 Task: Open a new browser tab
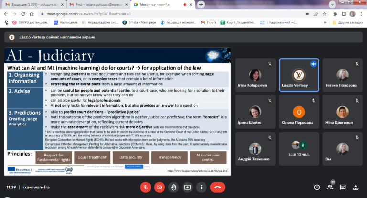point(201,4)
